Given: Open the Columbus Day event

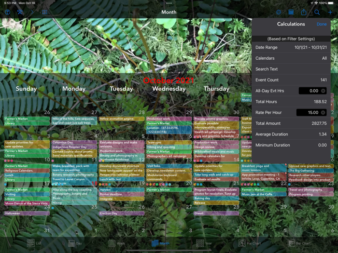Looking at the screenshot, I should [x=74, y=143].
